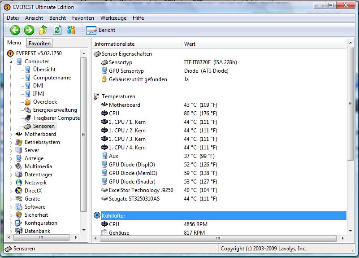
Task: Select Computername in the tree
Action: pos(52,78)
